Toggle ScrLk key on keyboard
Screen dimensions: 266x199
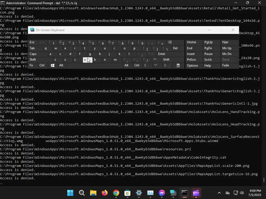(x=211, y=60)
